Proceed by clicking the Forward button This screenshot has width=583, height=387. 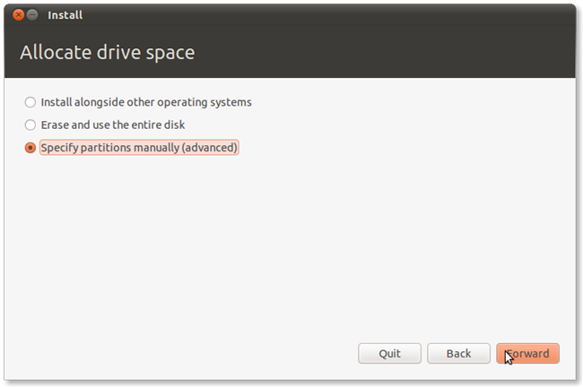(x=528, y=353)
